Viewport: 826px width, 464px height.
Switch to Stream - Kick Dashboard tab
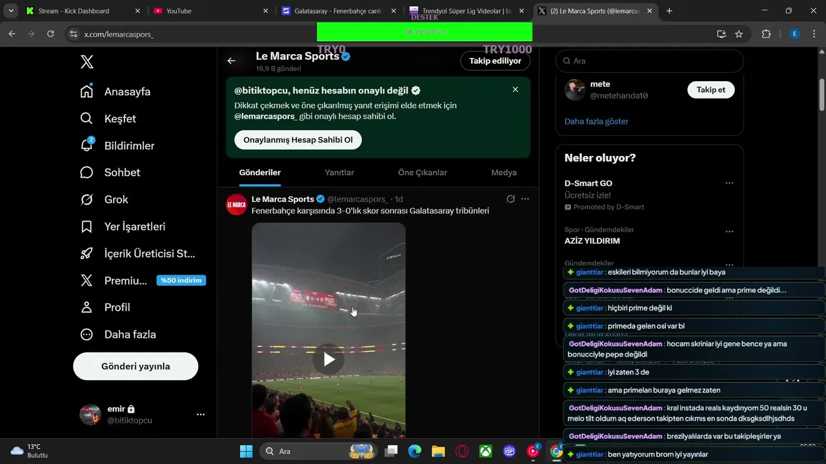tap(83, 11)
